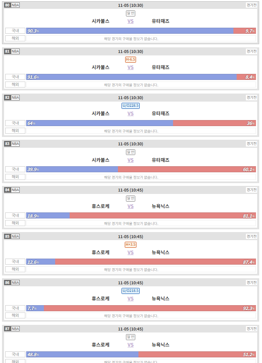Click the H-6.5 handicap badge in match 81
Viewport: 262px width, 363px height.
[x=130, y=59]
